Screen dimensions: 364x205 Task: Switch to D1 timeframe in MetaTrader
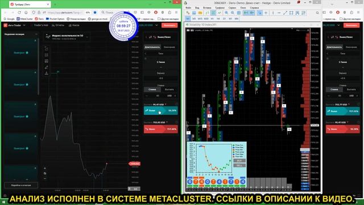[x=224, y=19]
